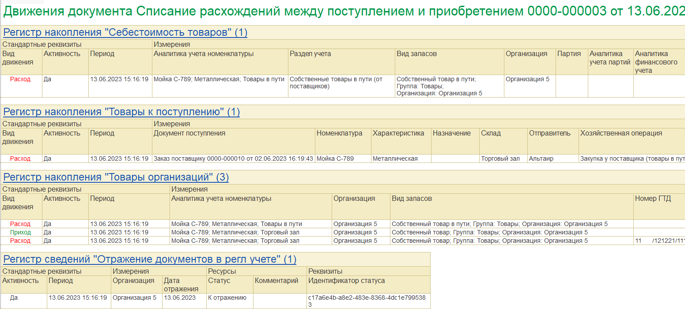Select the "Комментарий" column header

point(280,284)
